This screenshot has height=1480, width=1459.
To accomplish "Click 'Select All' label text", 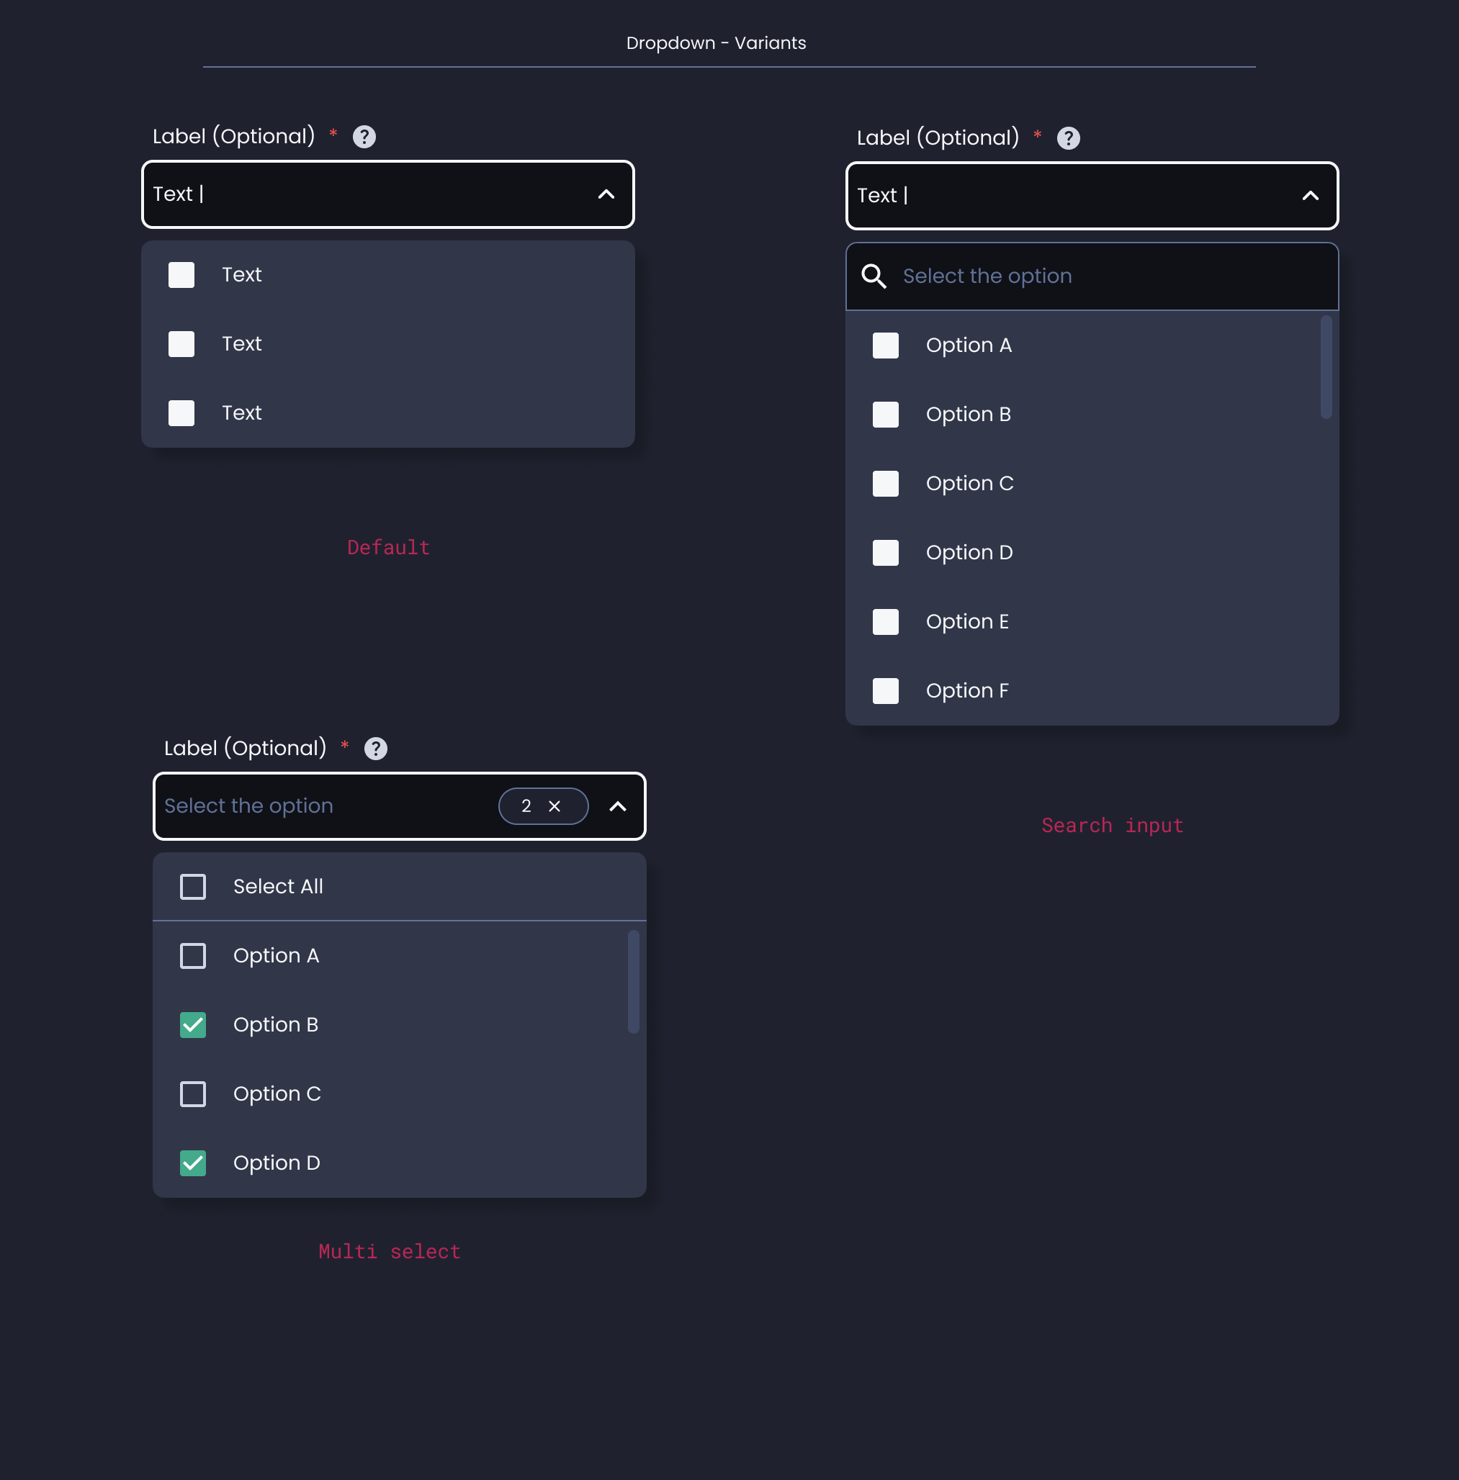I will [278, 887].
